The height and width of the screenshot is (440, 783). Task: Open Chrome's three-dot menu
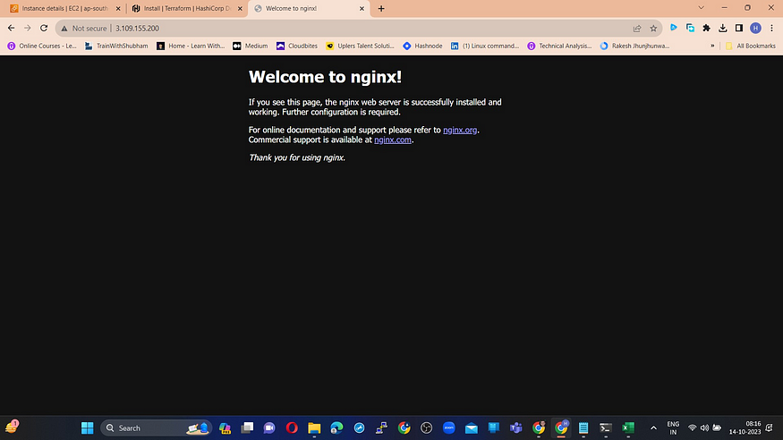[x=771, y=29]
